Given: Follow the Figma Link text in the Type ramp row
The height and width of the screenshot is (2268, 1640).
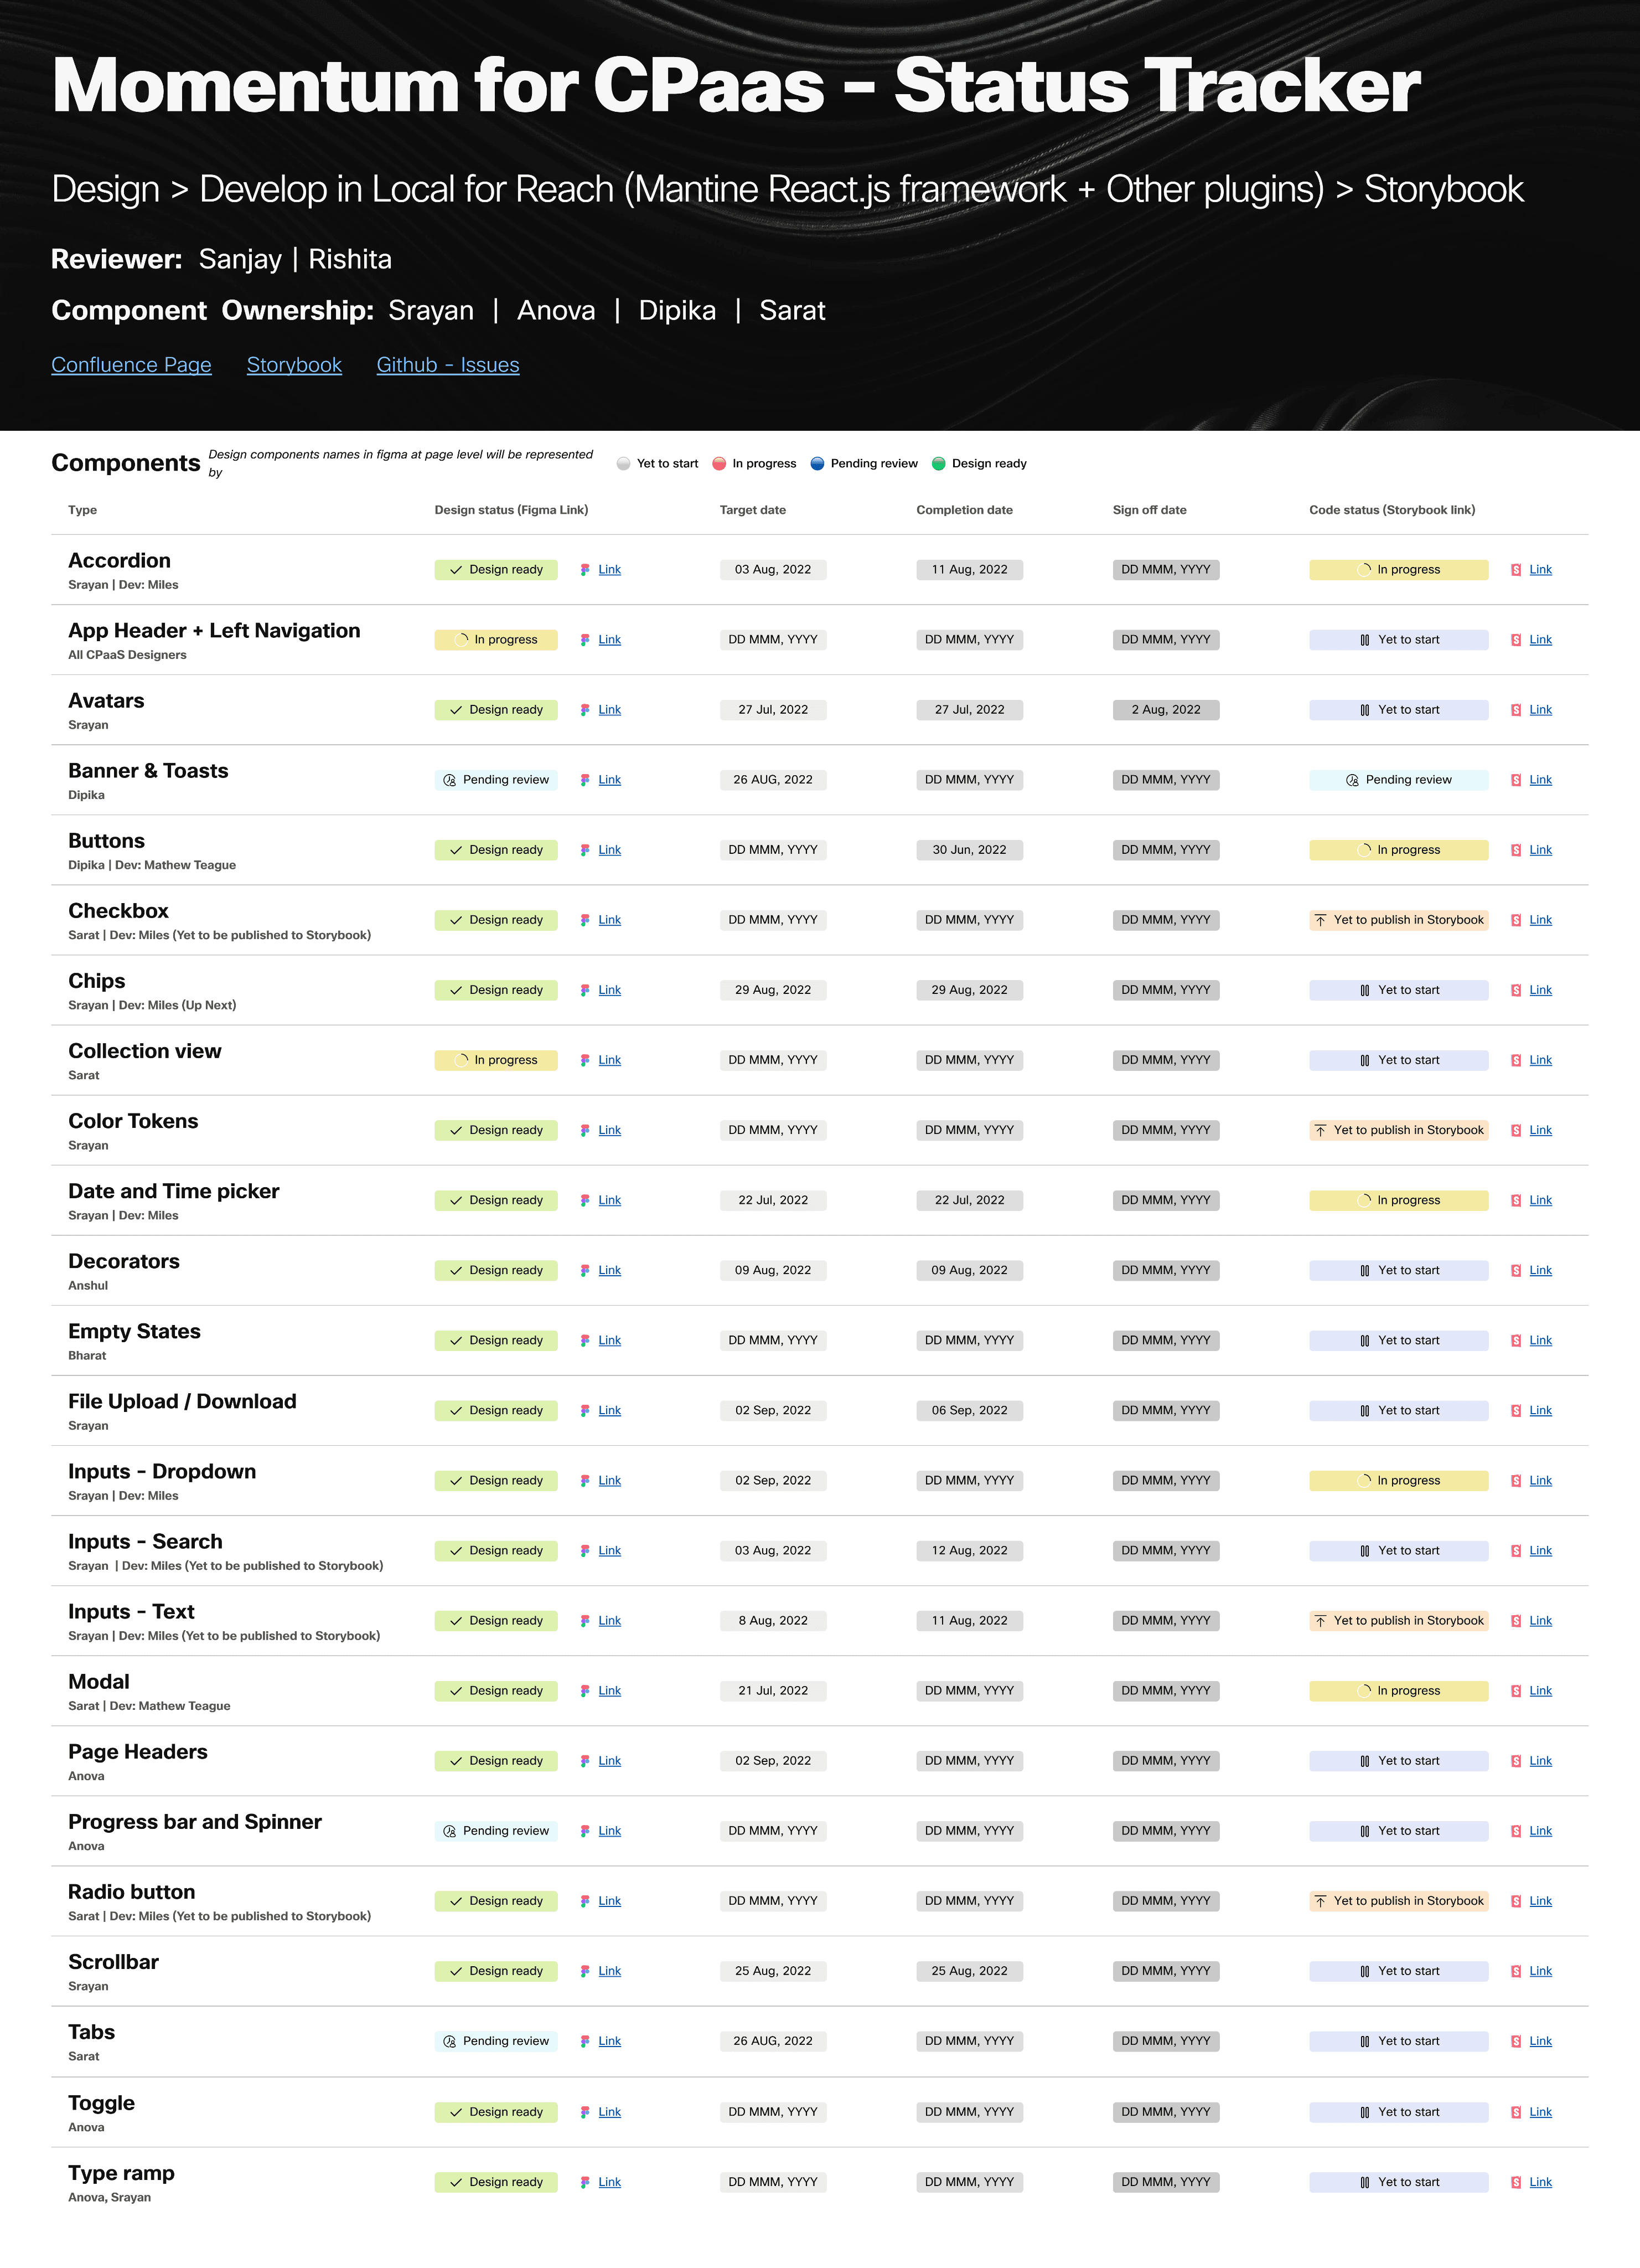Looking at the screenshot, I should pyautogui.click(x=609, y=2182).
